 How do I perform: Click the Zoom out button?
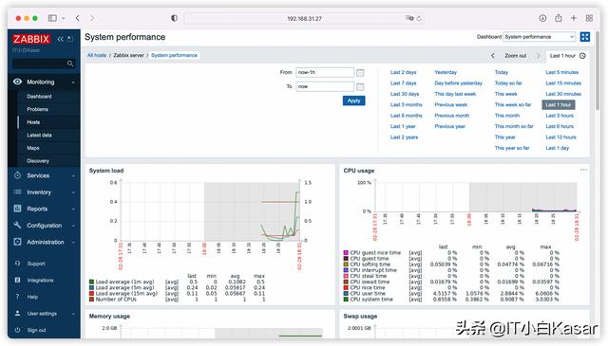515,56
